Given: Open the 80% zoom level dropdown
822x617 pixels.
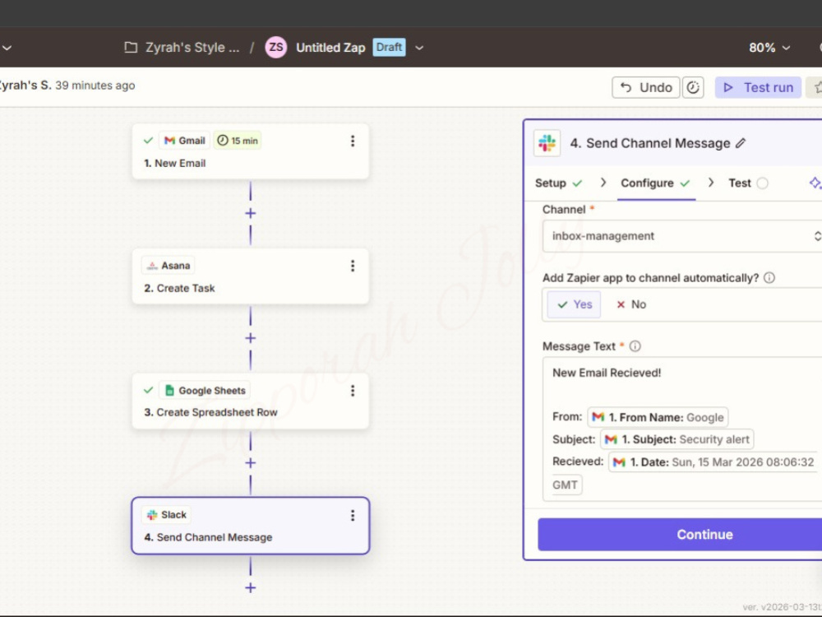Looking at the screenshot, I should 769,48.
